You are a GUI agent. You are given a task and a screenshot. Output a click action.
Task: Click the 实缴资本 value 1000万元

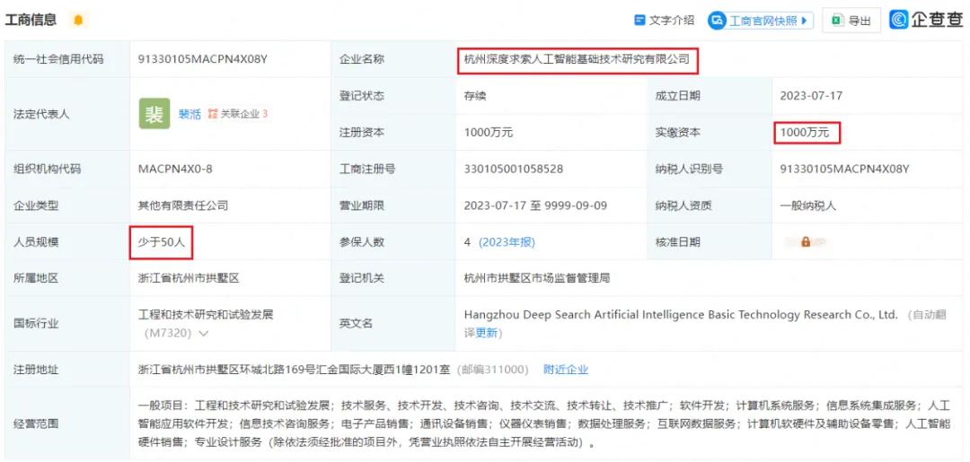tap(804, 132)
